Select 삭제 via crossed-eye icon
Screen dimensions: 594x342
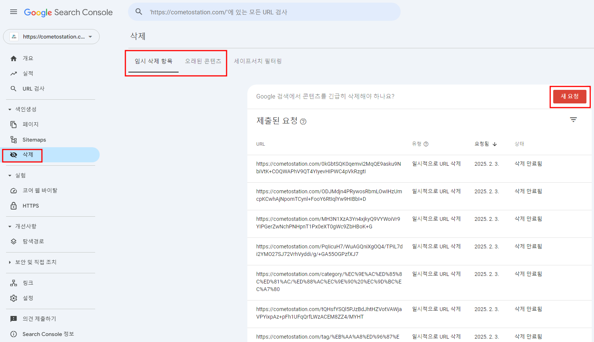click(x=14, y=155)
